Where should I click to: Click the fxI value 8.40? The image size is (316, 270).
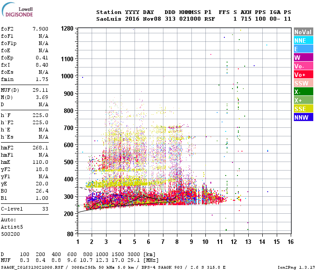coord(42,65)
